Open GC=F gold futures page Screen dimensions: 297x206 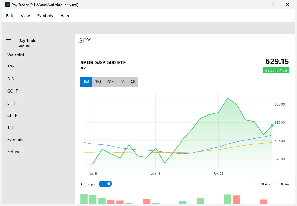pyautogui.click(x=39, y=91)
